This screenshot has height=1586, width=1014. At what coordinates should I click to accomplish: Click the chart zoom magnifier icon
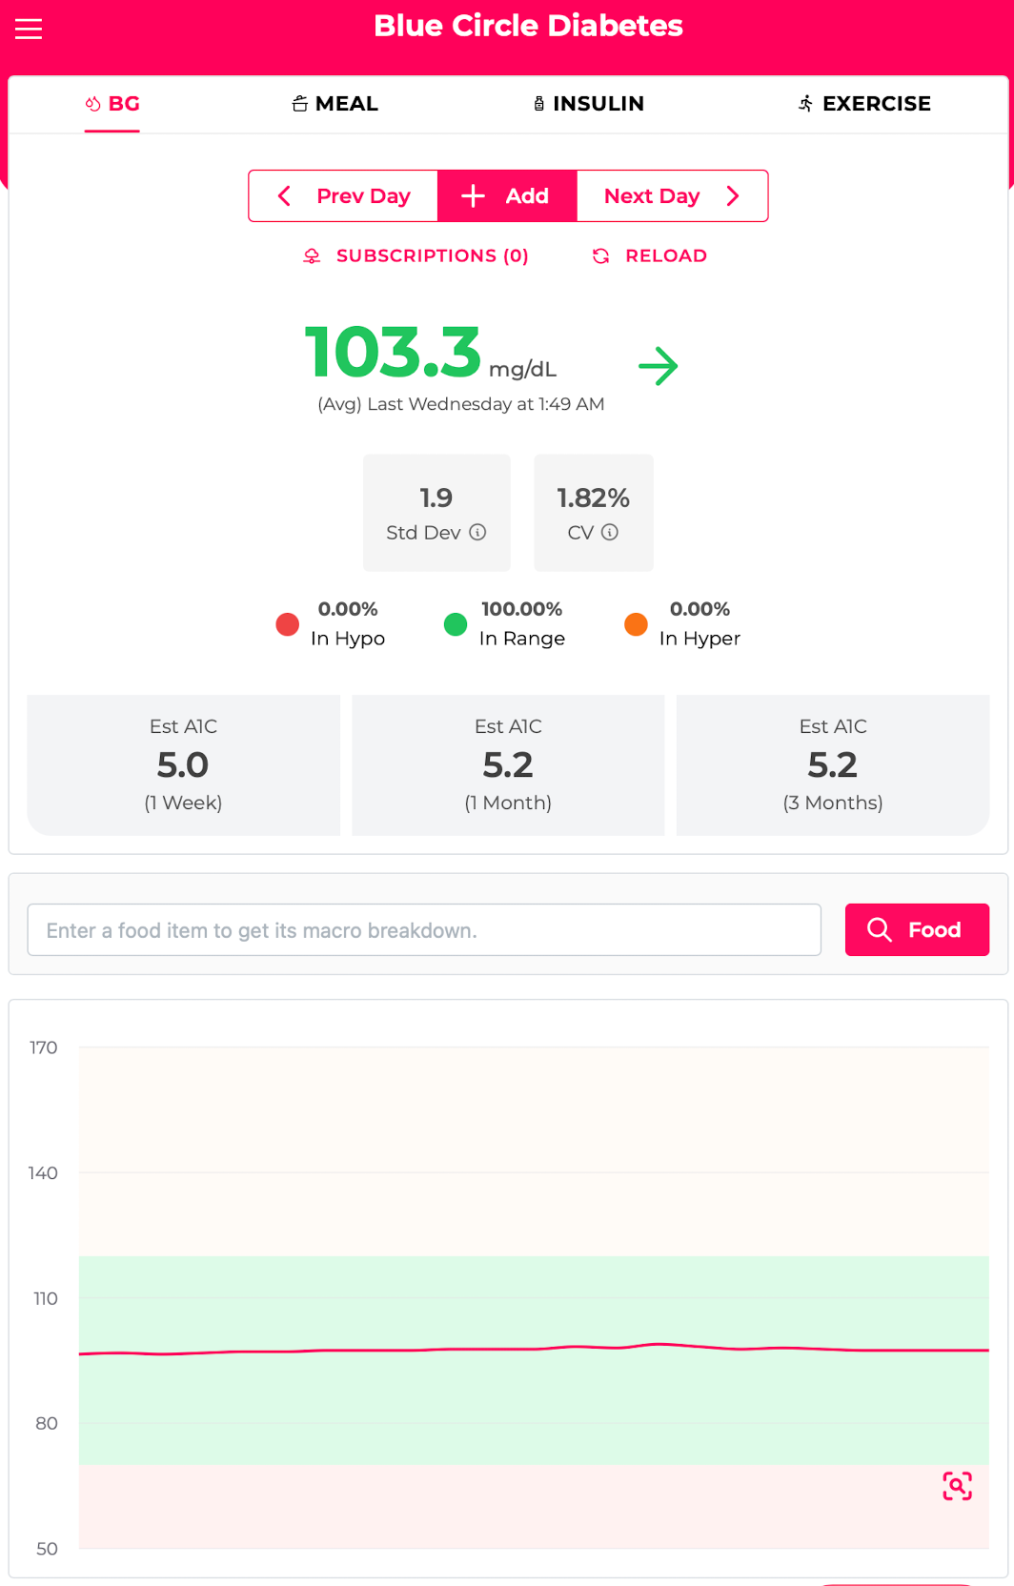[x=957, y=1485]
